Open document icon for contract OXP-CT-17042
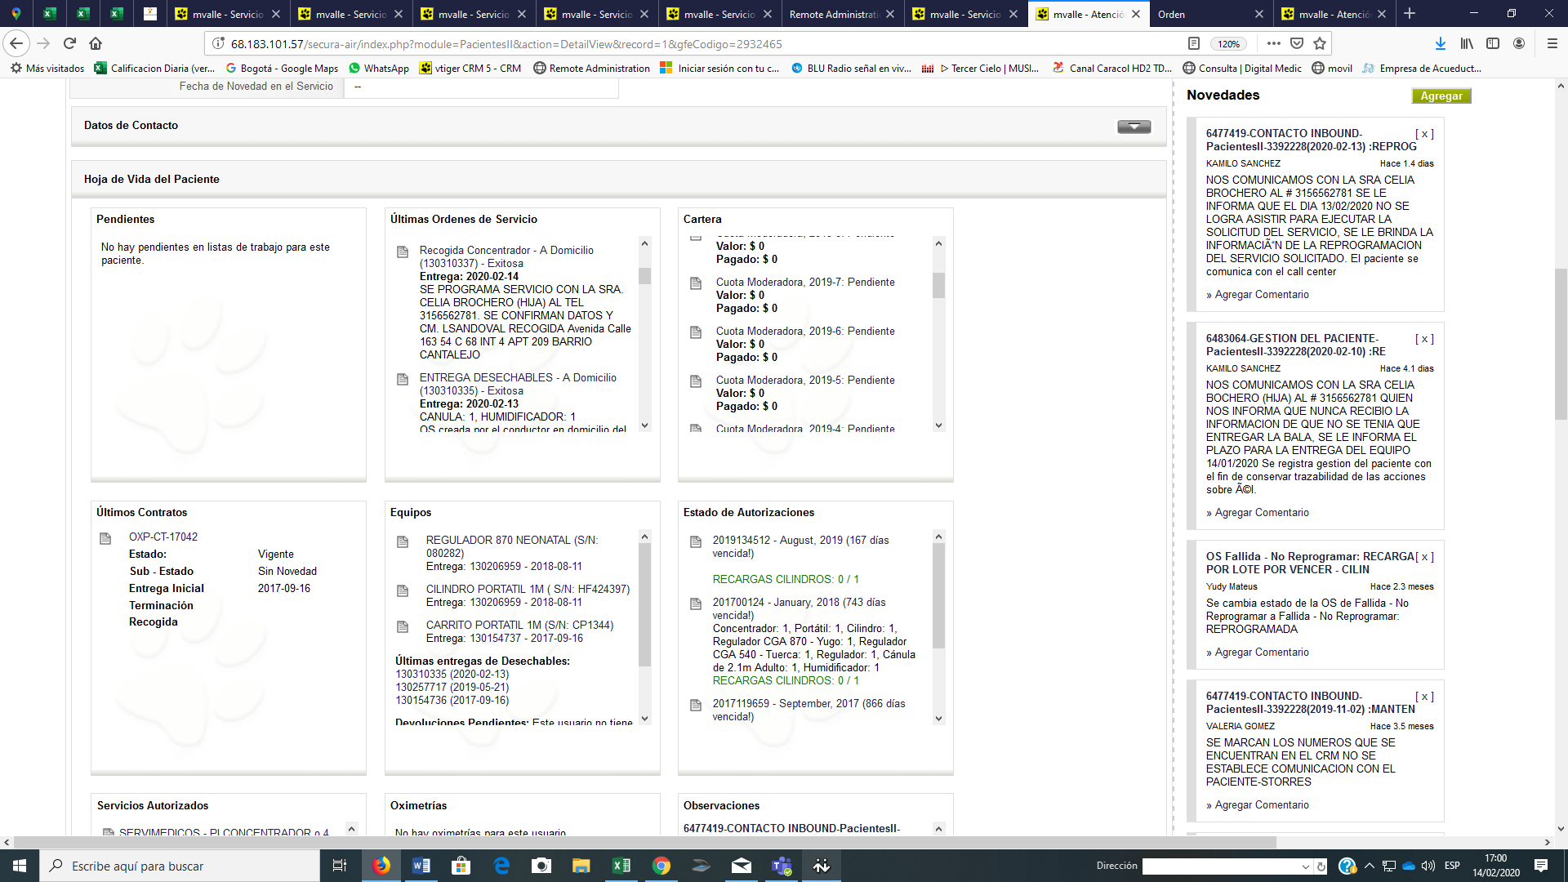The height and width of the screenshot is (882, 1568). pos(105,538)
